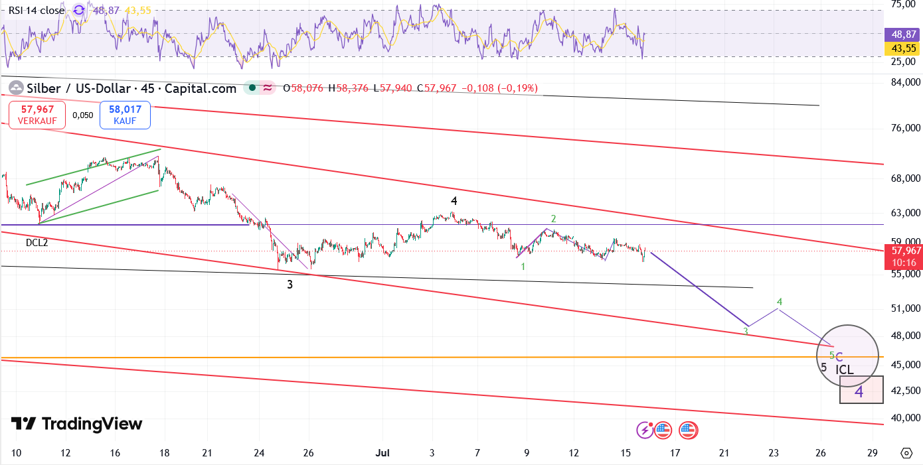This screenshot has height=465, width=923.
Task: Select the purple projection line toward green 3
Action: click(x=699, y=289)
